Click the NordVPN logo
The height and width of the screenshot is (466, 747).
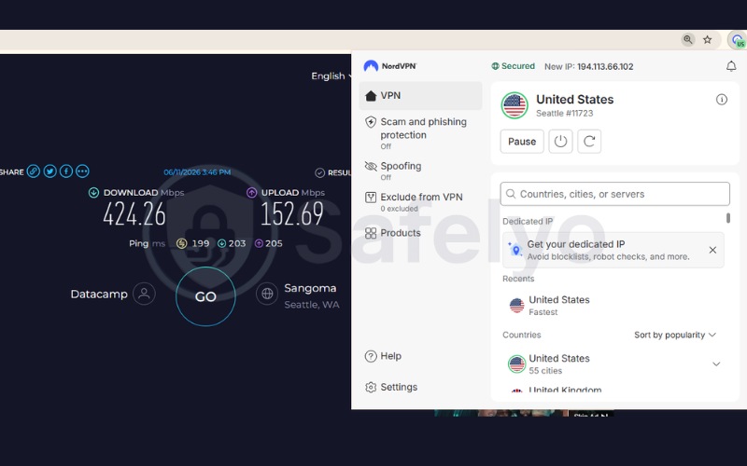click(x=390, y=66)
